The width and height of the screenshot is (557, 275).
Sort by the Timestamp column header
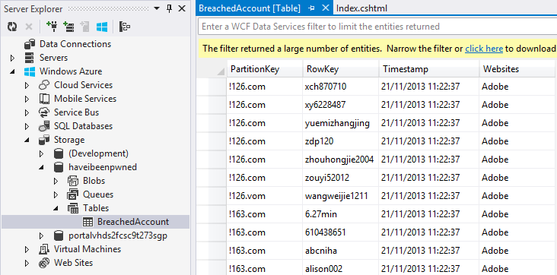click(x=428, y=69)
